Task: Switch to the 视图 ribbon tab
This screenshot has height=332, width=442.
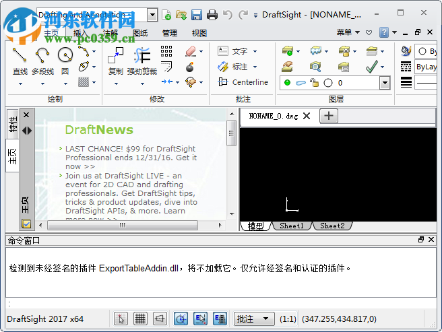Action: click(199, 33)
